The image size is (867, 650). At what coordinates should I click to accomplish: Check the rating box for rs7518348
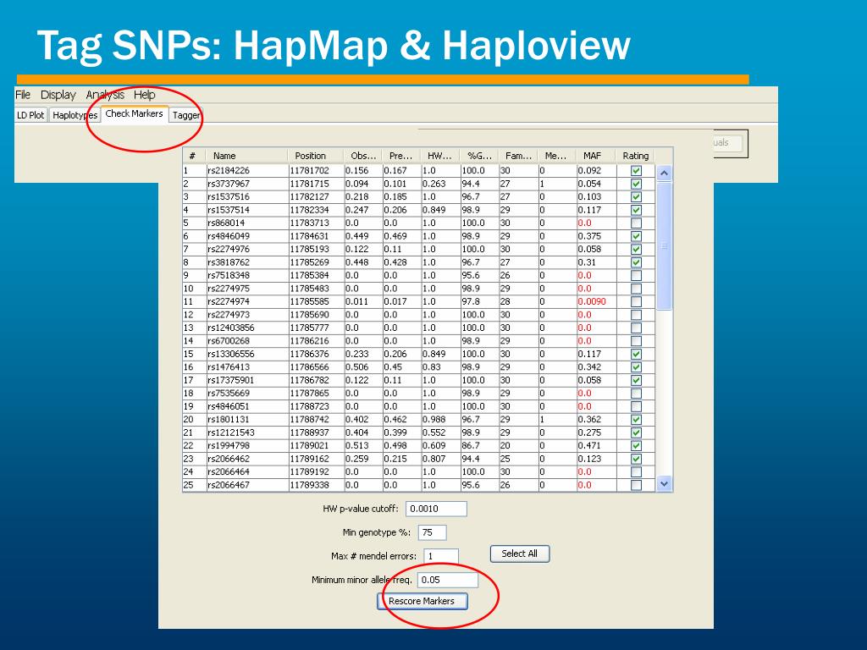tap(636, 276)
